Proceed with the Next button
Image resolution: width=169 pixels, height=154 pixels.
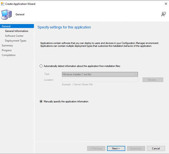[116, 148]
